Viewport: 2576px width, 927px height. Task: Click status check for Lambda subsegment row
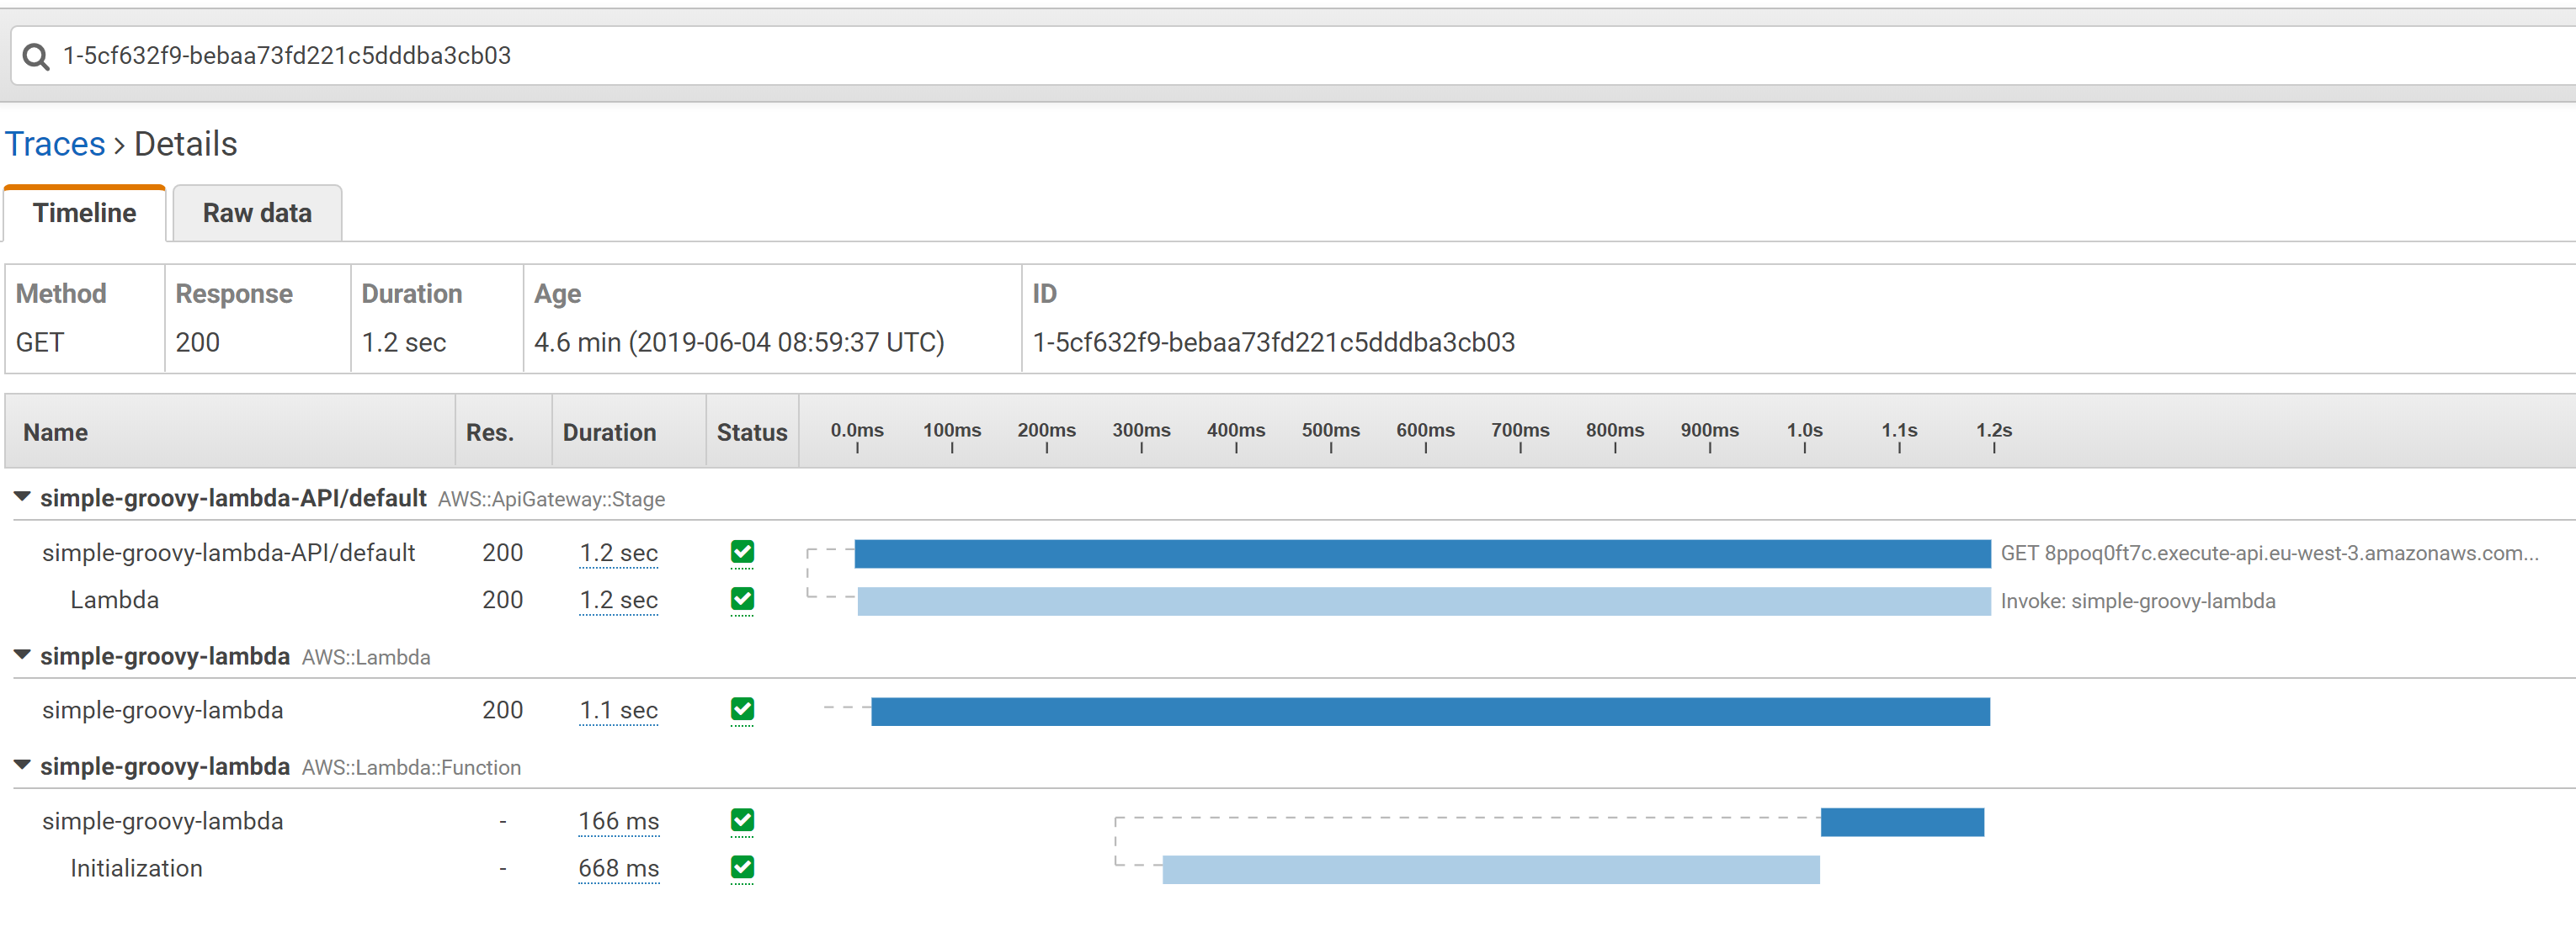click(x=742, y=599)
